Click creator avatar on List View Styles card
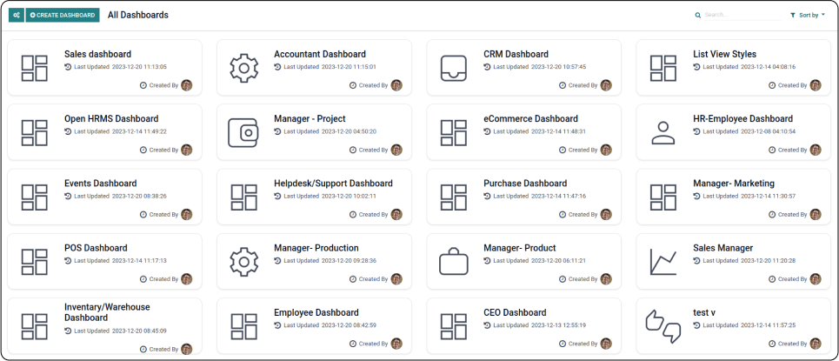Image resolution: width=839 pixels, height=361 pixels. [816, 85]
